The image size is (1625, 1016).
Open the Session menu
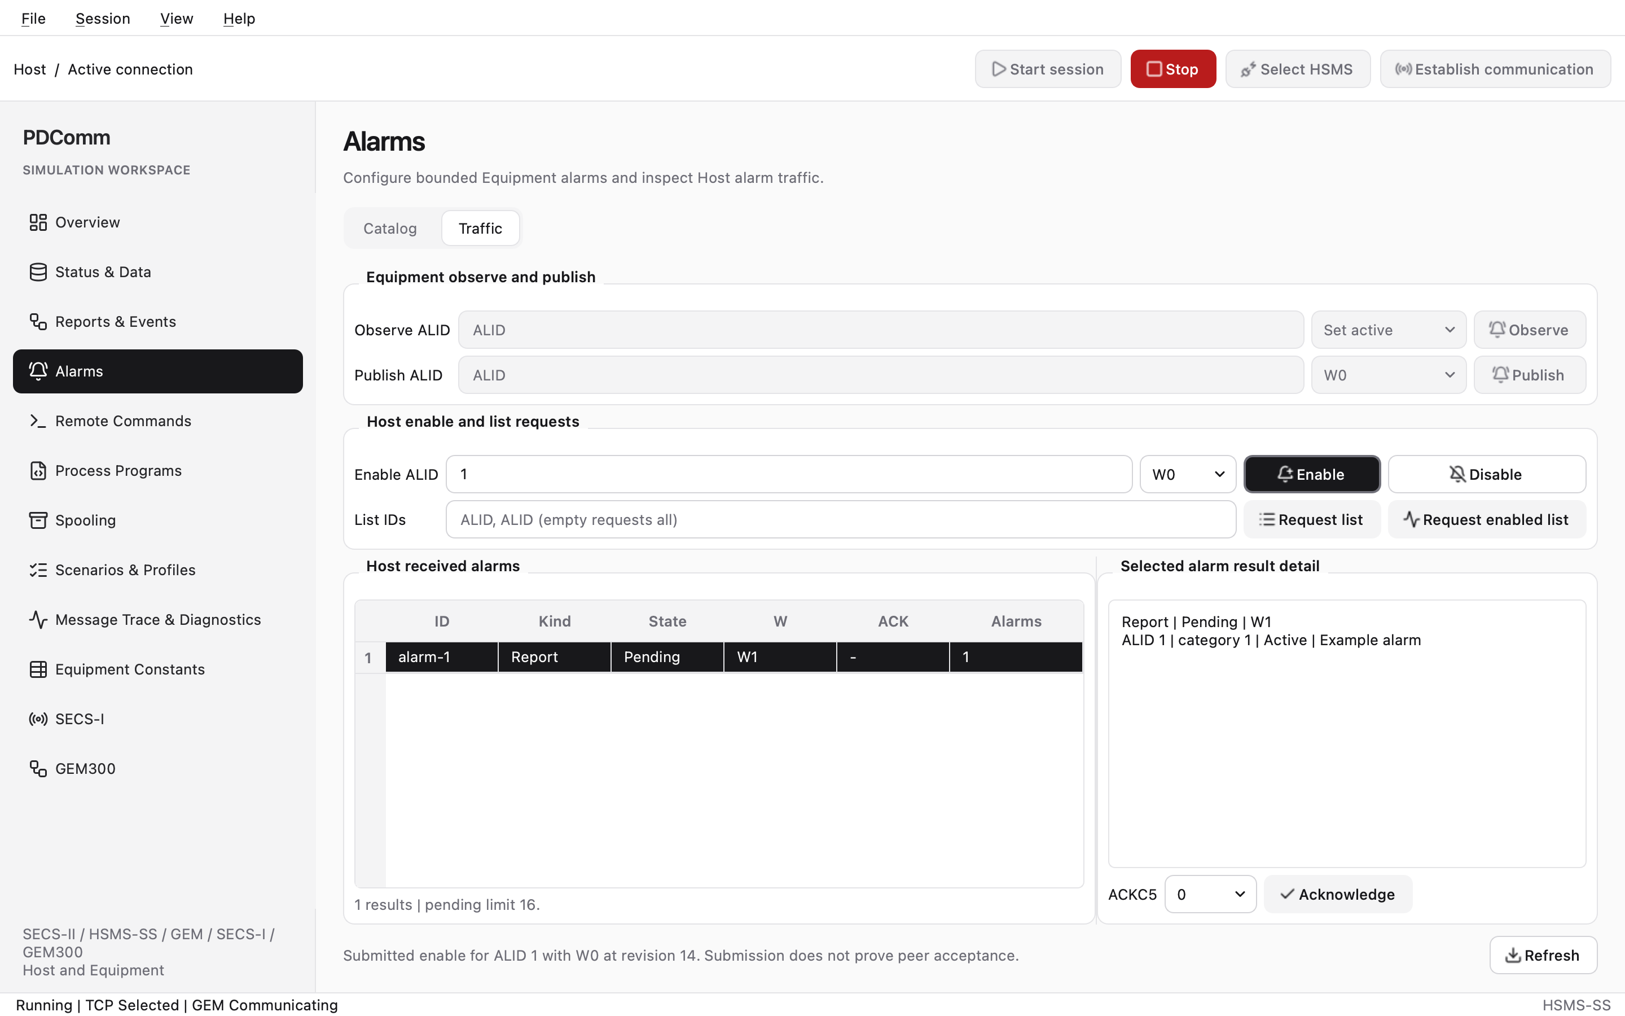click(x=103, y=18)
